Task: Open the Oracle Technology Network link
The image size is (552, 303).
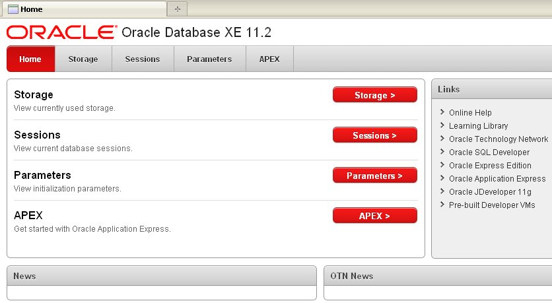Action: [499, 139]
